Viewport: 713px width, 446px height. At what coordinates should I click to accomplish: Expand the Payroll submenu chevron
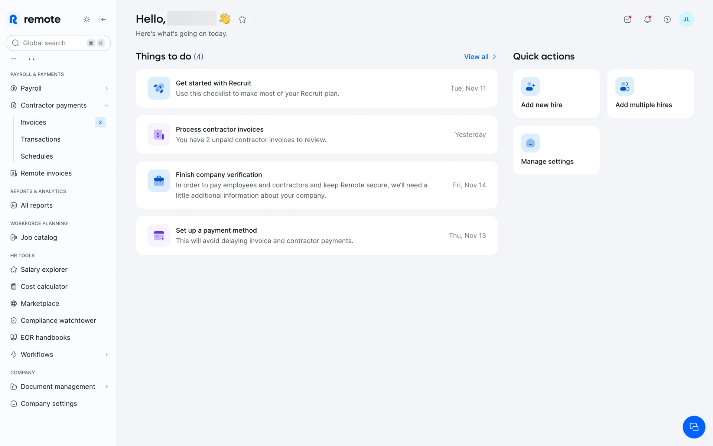tap(107, 88)
